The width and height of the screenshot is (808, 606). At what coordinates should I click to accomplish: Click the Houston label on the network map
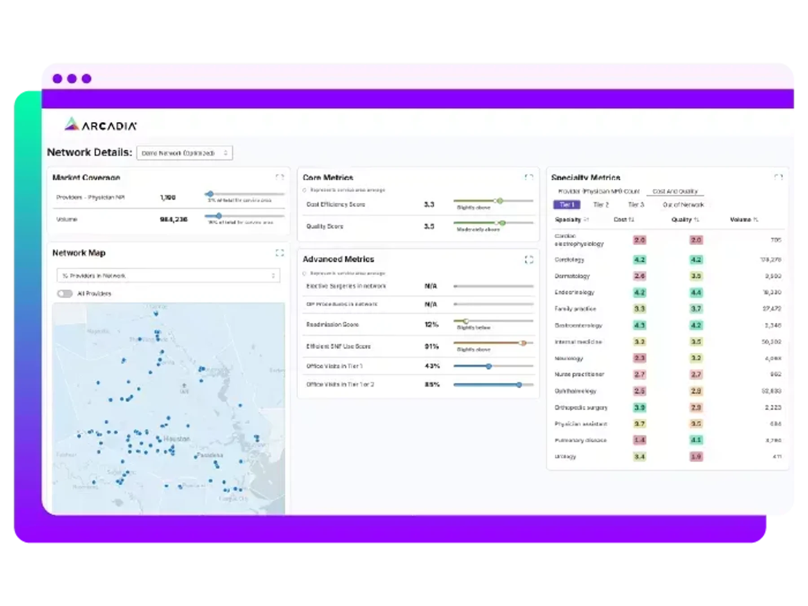click(x=176, y=439)
